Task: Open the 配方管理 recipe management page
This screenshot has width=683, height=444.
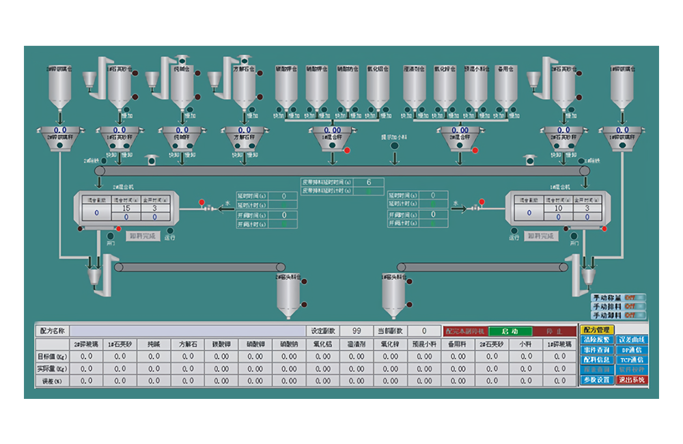Action: [596, 330]
